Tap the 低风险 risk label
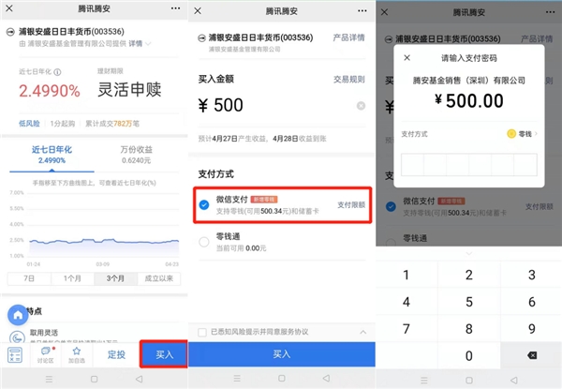 [x=29, y=124]
